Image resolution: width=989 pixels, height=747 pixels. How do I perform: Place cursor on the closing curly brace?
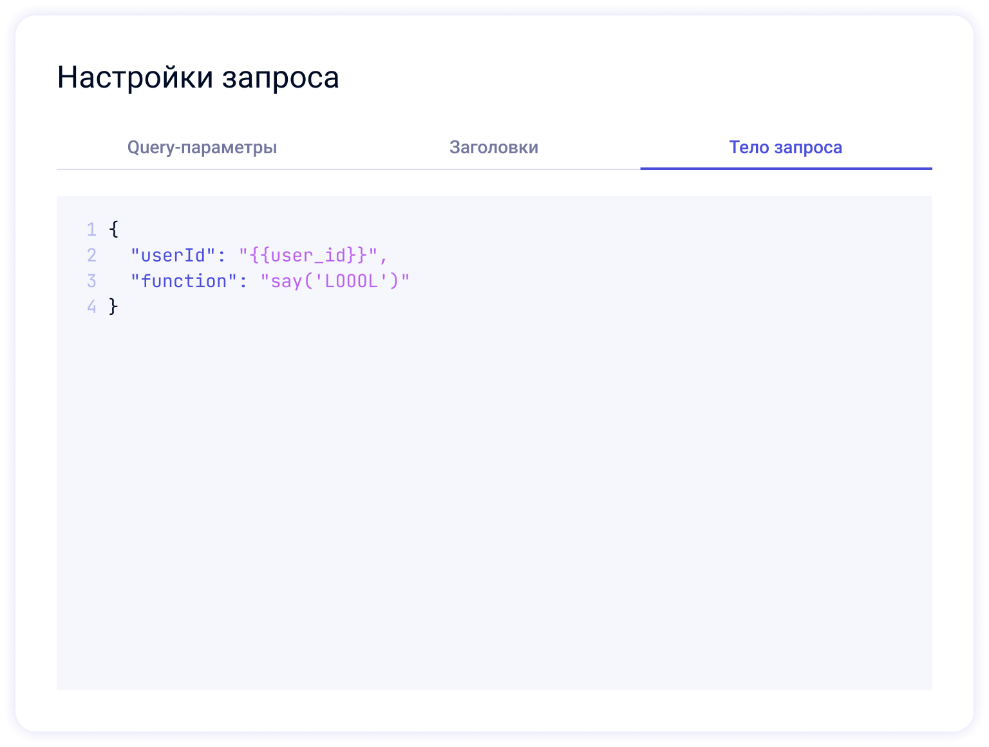(114, 307)
